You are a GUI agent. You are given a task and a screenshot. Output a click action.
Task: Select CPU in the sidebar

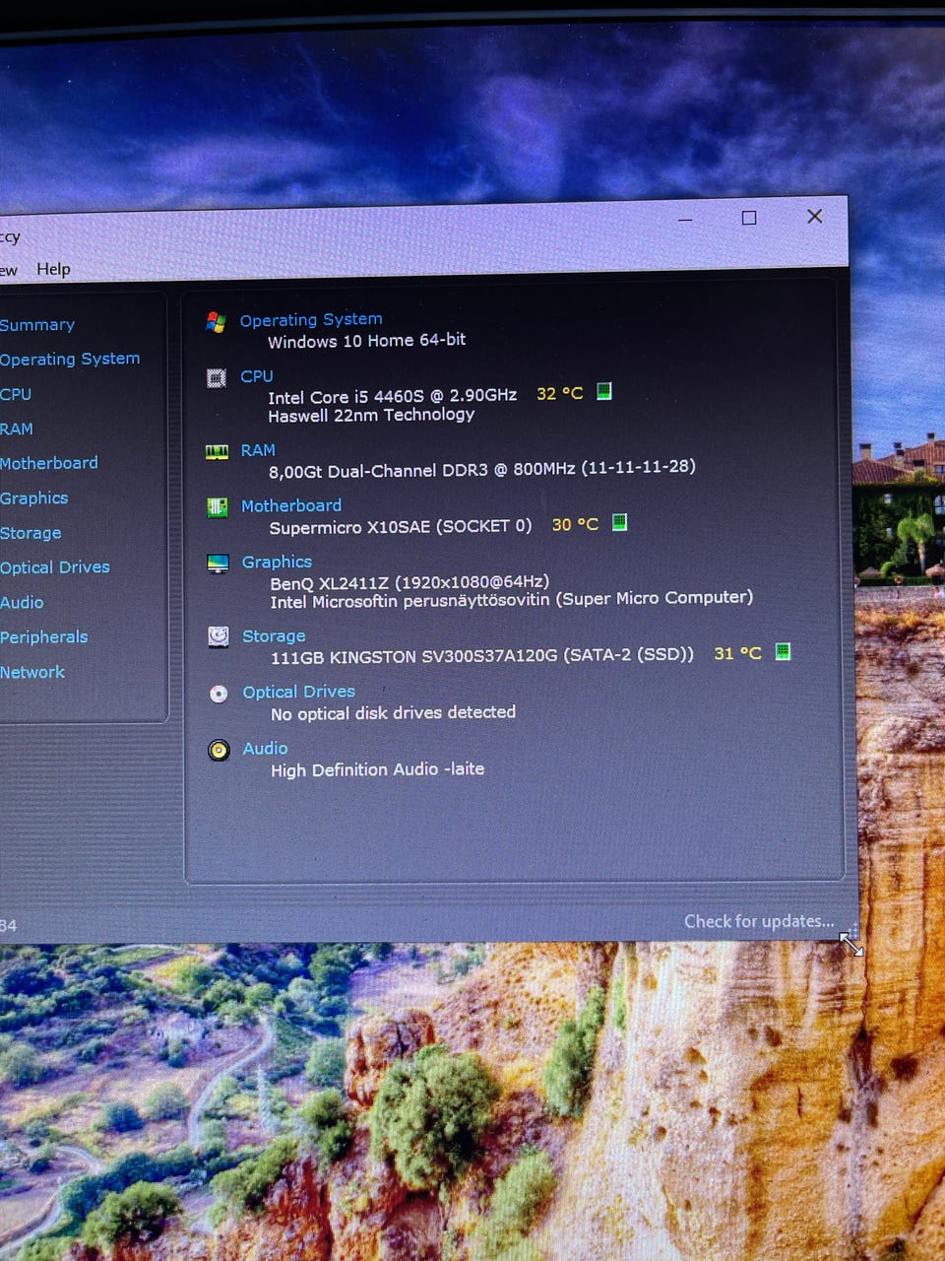pyautogui.click(x=16, y=394)
